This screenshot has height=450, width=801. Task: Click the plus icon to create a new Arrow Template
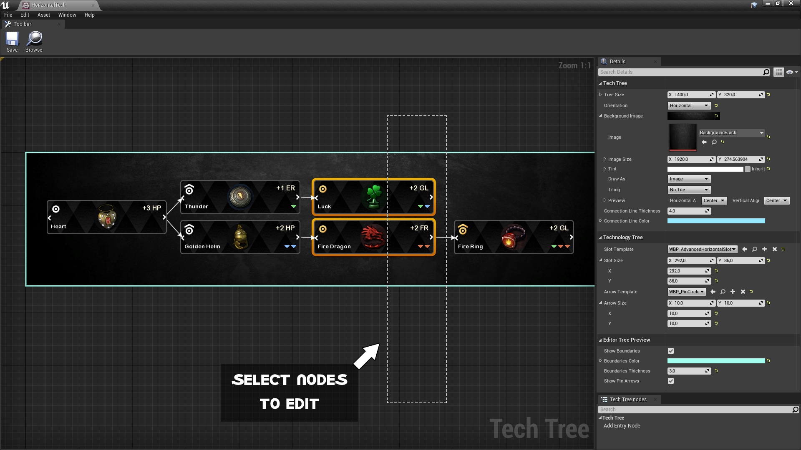[733, 292]
